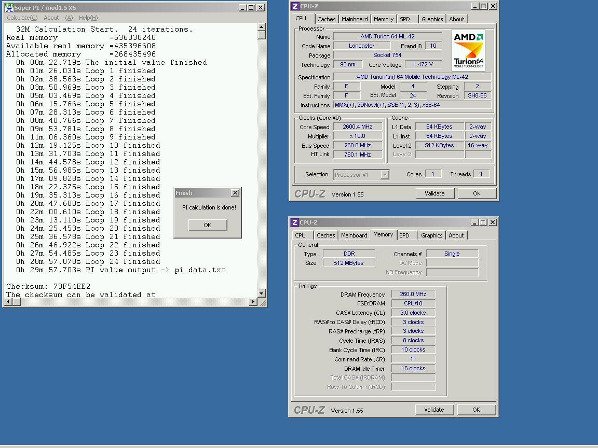This screenshot has height=448, width=598.
Task: Click the HT Link value 780.1 MHz
Action: [x=358, y=155]
